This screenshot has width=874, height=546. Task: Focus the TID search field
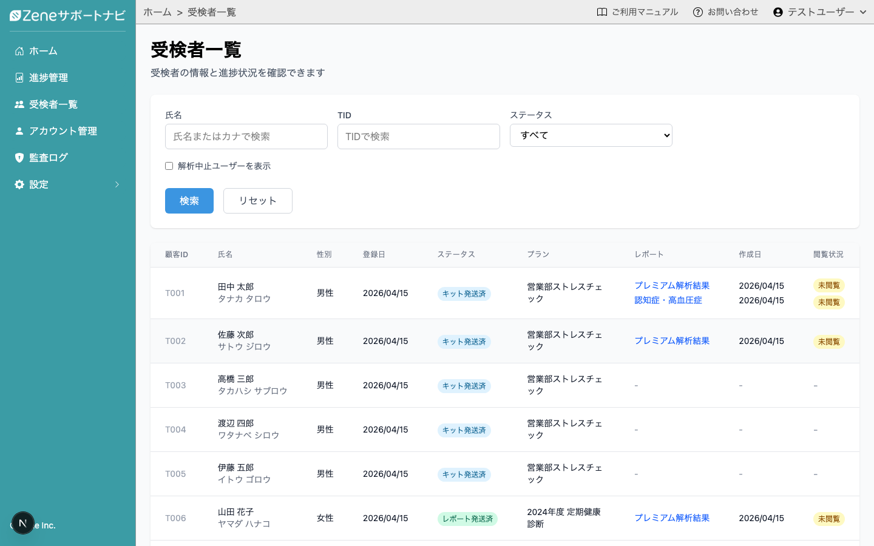419,136
